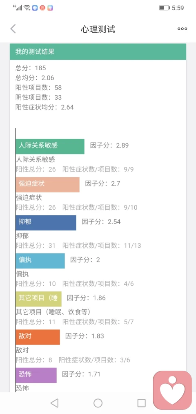196x414 pixels.
Task: Tap the recent apps square button
Action: pos(142,403)
